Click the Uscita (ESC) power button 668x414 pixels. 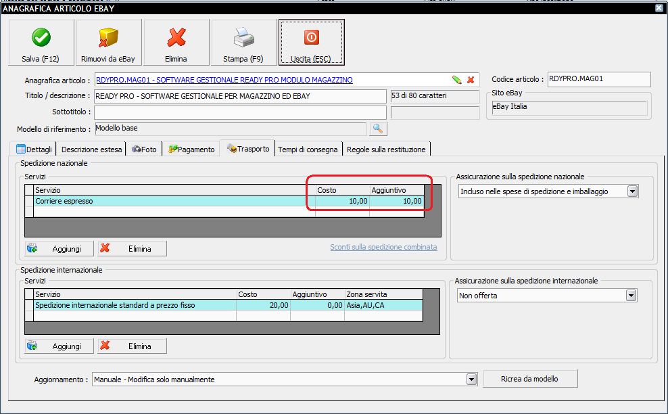point(312,42)
